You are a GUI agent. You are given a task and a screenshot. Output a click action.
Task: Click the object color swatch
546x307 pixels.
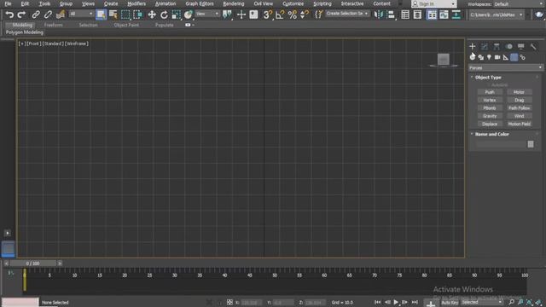pos(531,144)
